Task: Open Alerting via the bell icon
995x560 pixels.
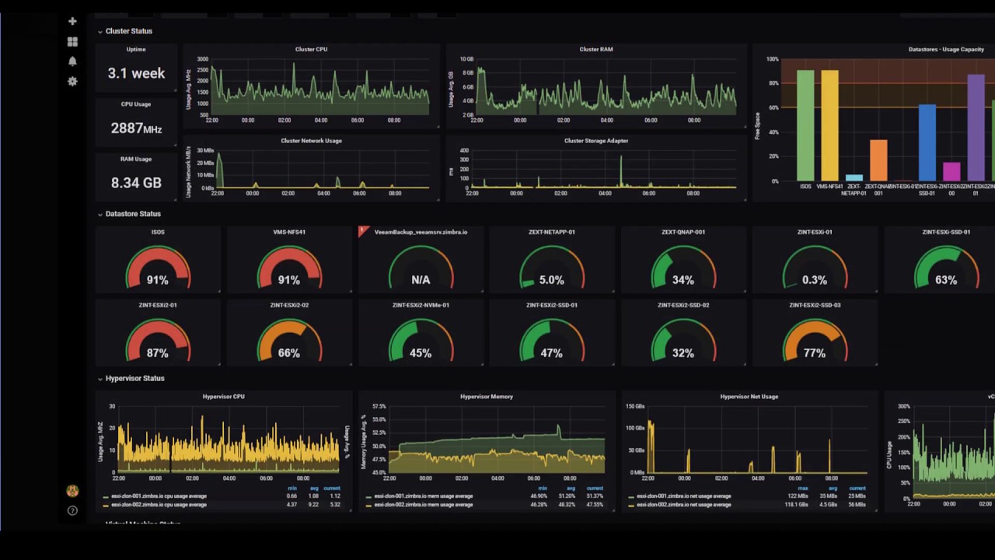Action: (72, 61)
